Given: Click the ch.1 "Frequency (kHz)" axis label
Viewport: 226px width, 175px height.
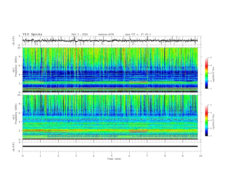Looking at the screenshot, I should (16, 66).
